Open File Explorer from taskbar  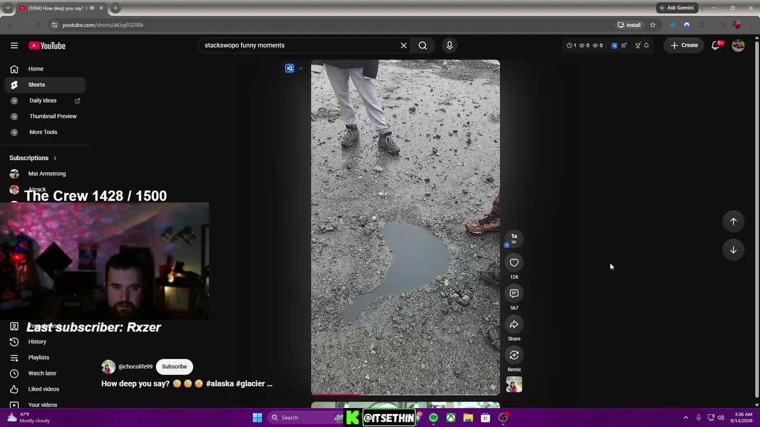pos(468,418)
